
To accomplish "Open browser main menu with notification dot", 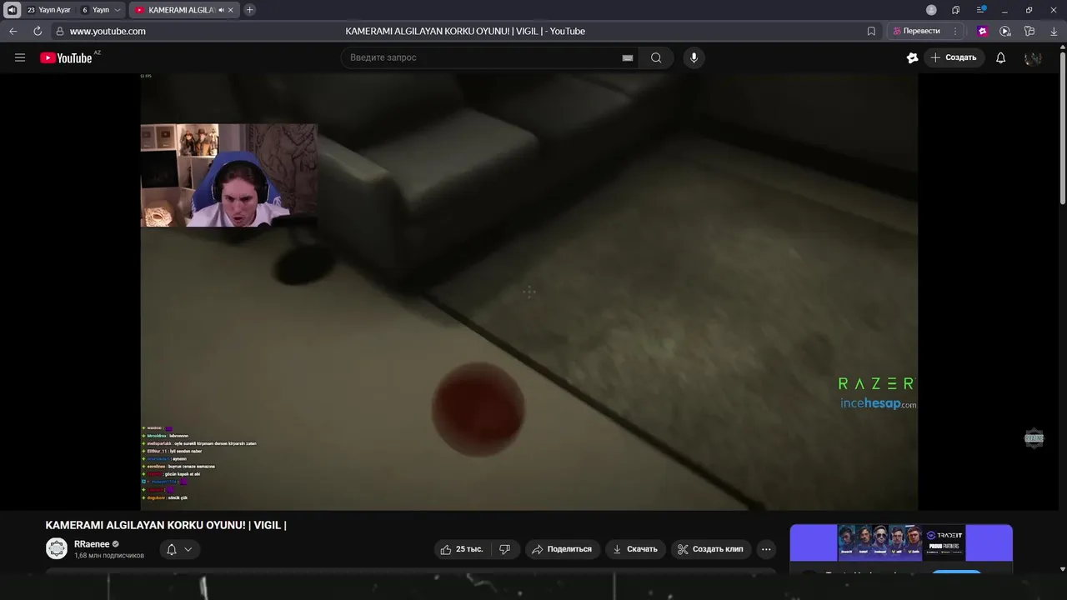I will [x=981, y=10].
